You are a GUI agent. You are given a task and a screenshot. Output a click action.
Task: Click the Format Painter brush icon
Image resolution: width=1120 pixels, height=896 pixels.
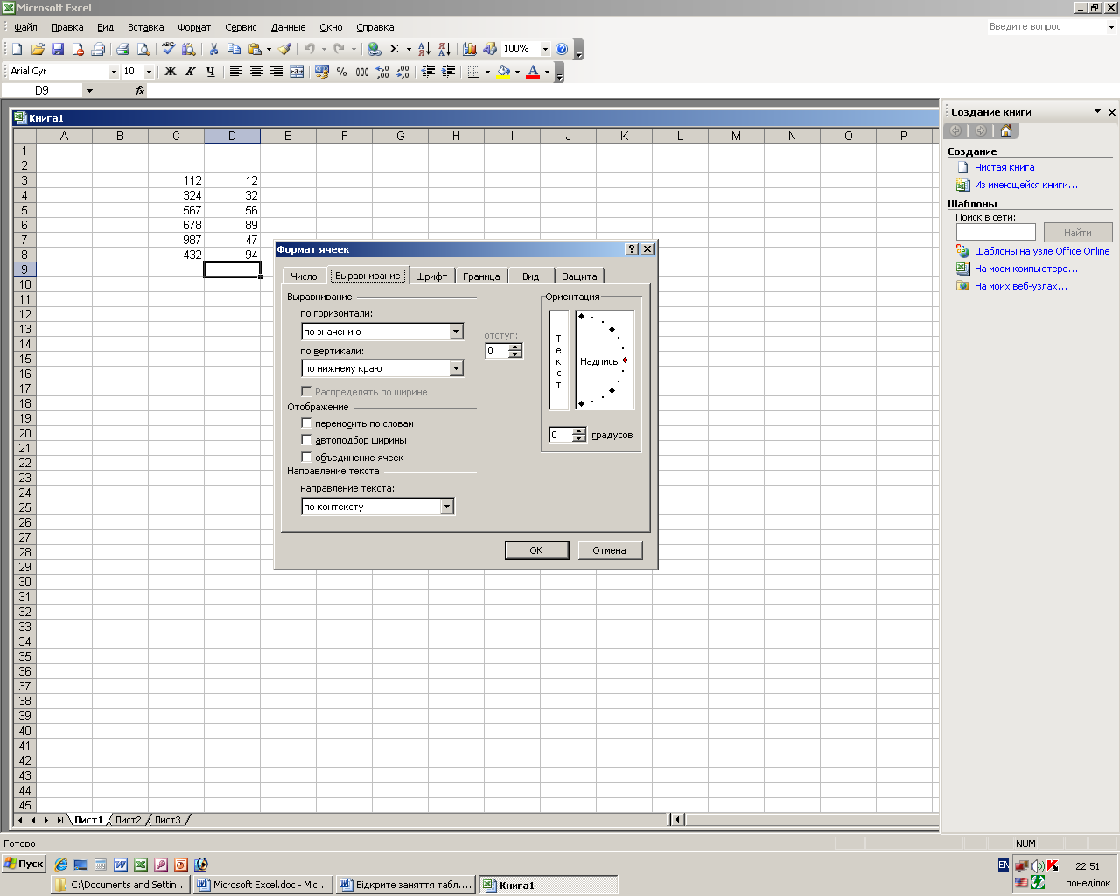(284, 49)
